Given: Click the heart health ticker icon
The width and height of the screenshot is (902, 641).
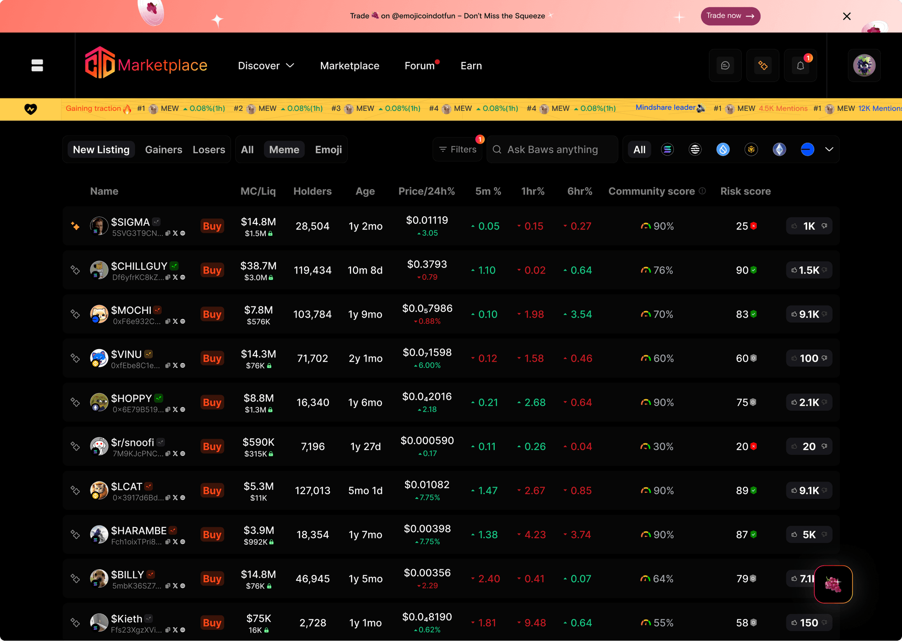Looking at the screenshot, I should [31, 109].
